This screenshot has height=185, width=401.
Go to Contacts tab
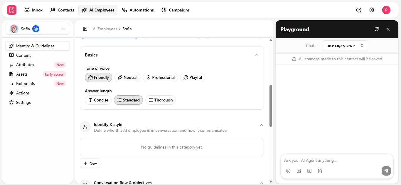62,10
